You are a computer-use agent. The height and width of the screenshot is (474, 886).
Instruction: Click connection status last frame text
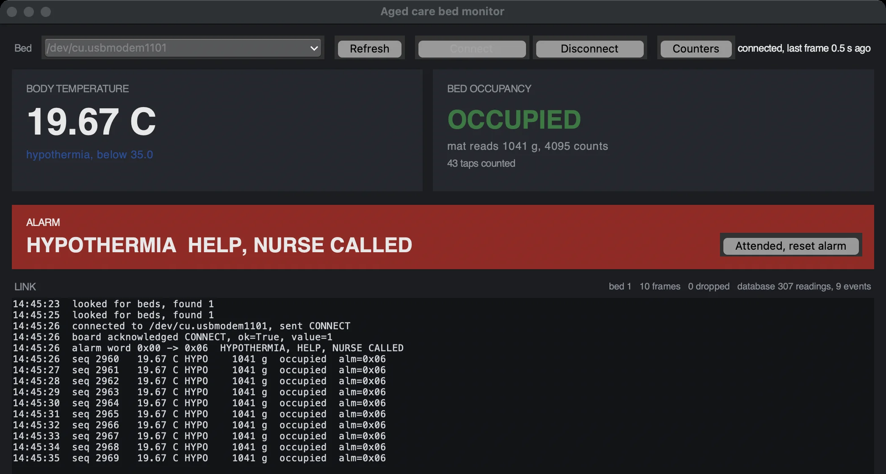pos(804,48)
